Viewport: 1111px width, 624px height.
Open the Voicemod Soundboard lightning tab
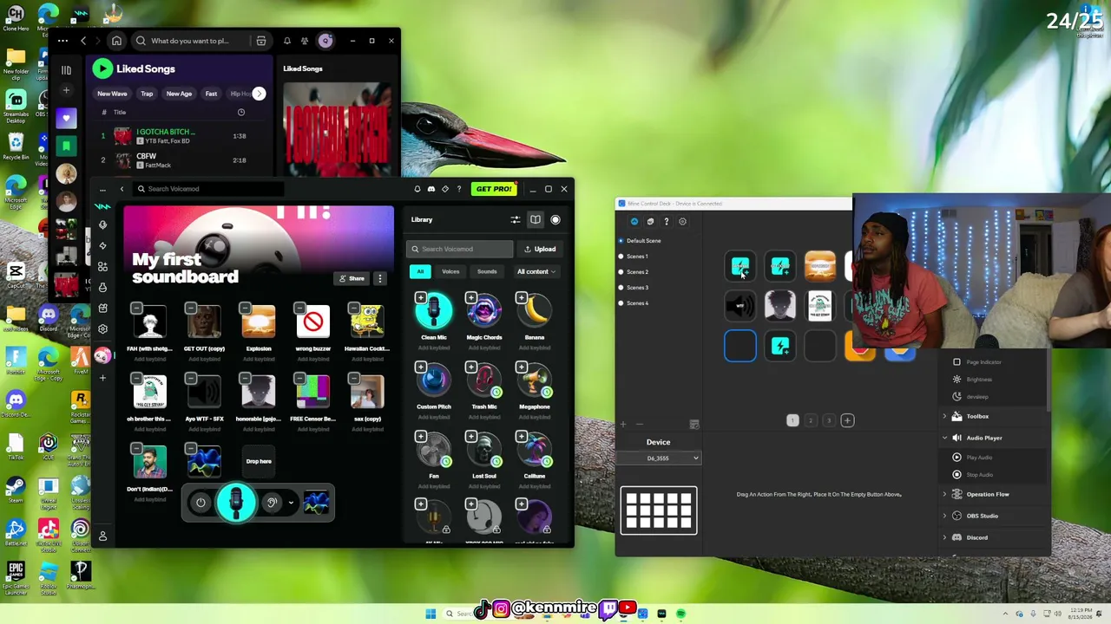click(102, 245)
